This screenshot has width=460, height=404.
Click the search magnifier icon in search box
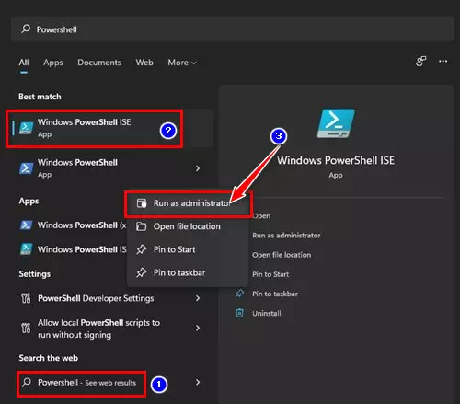[26, 29]
